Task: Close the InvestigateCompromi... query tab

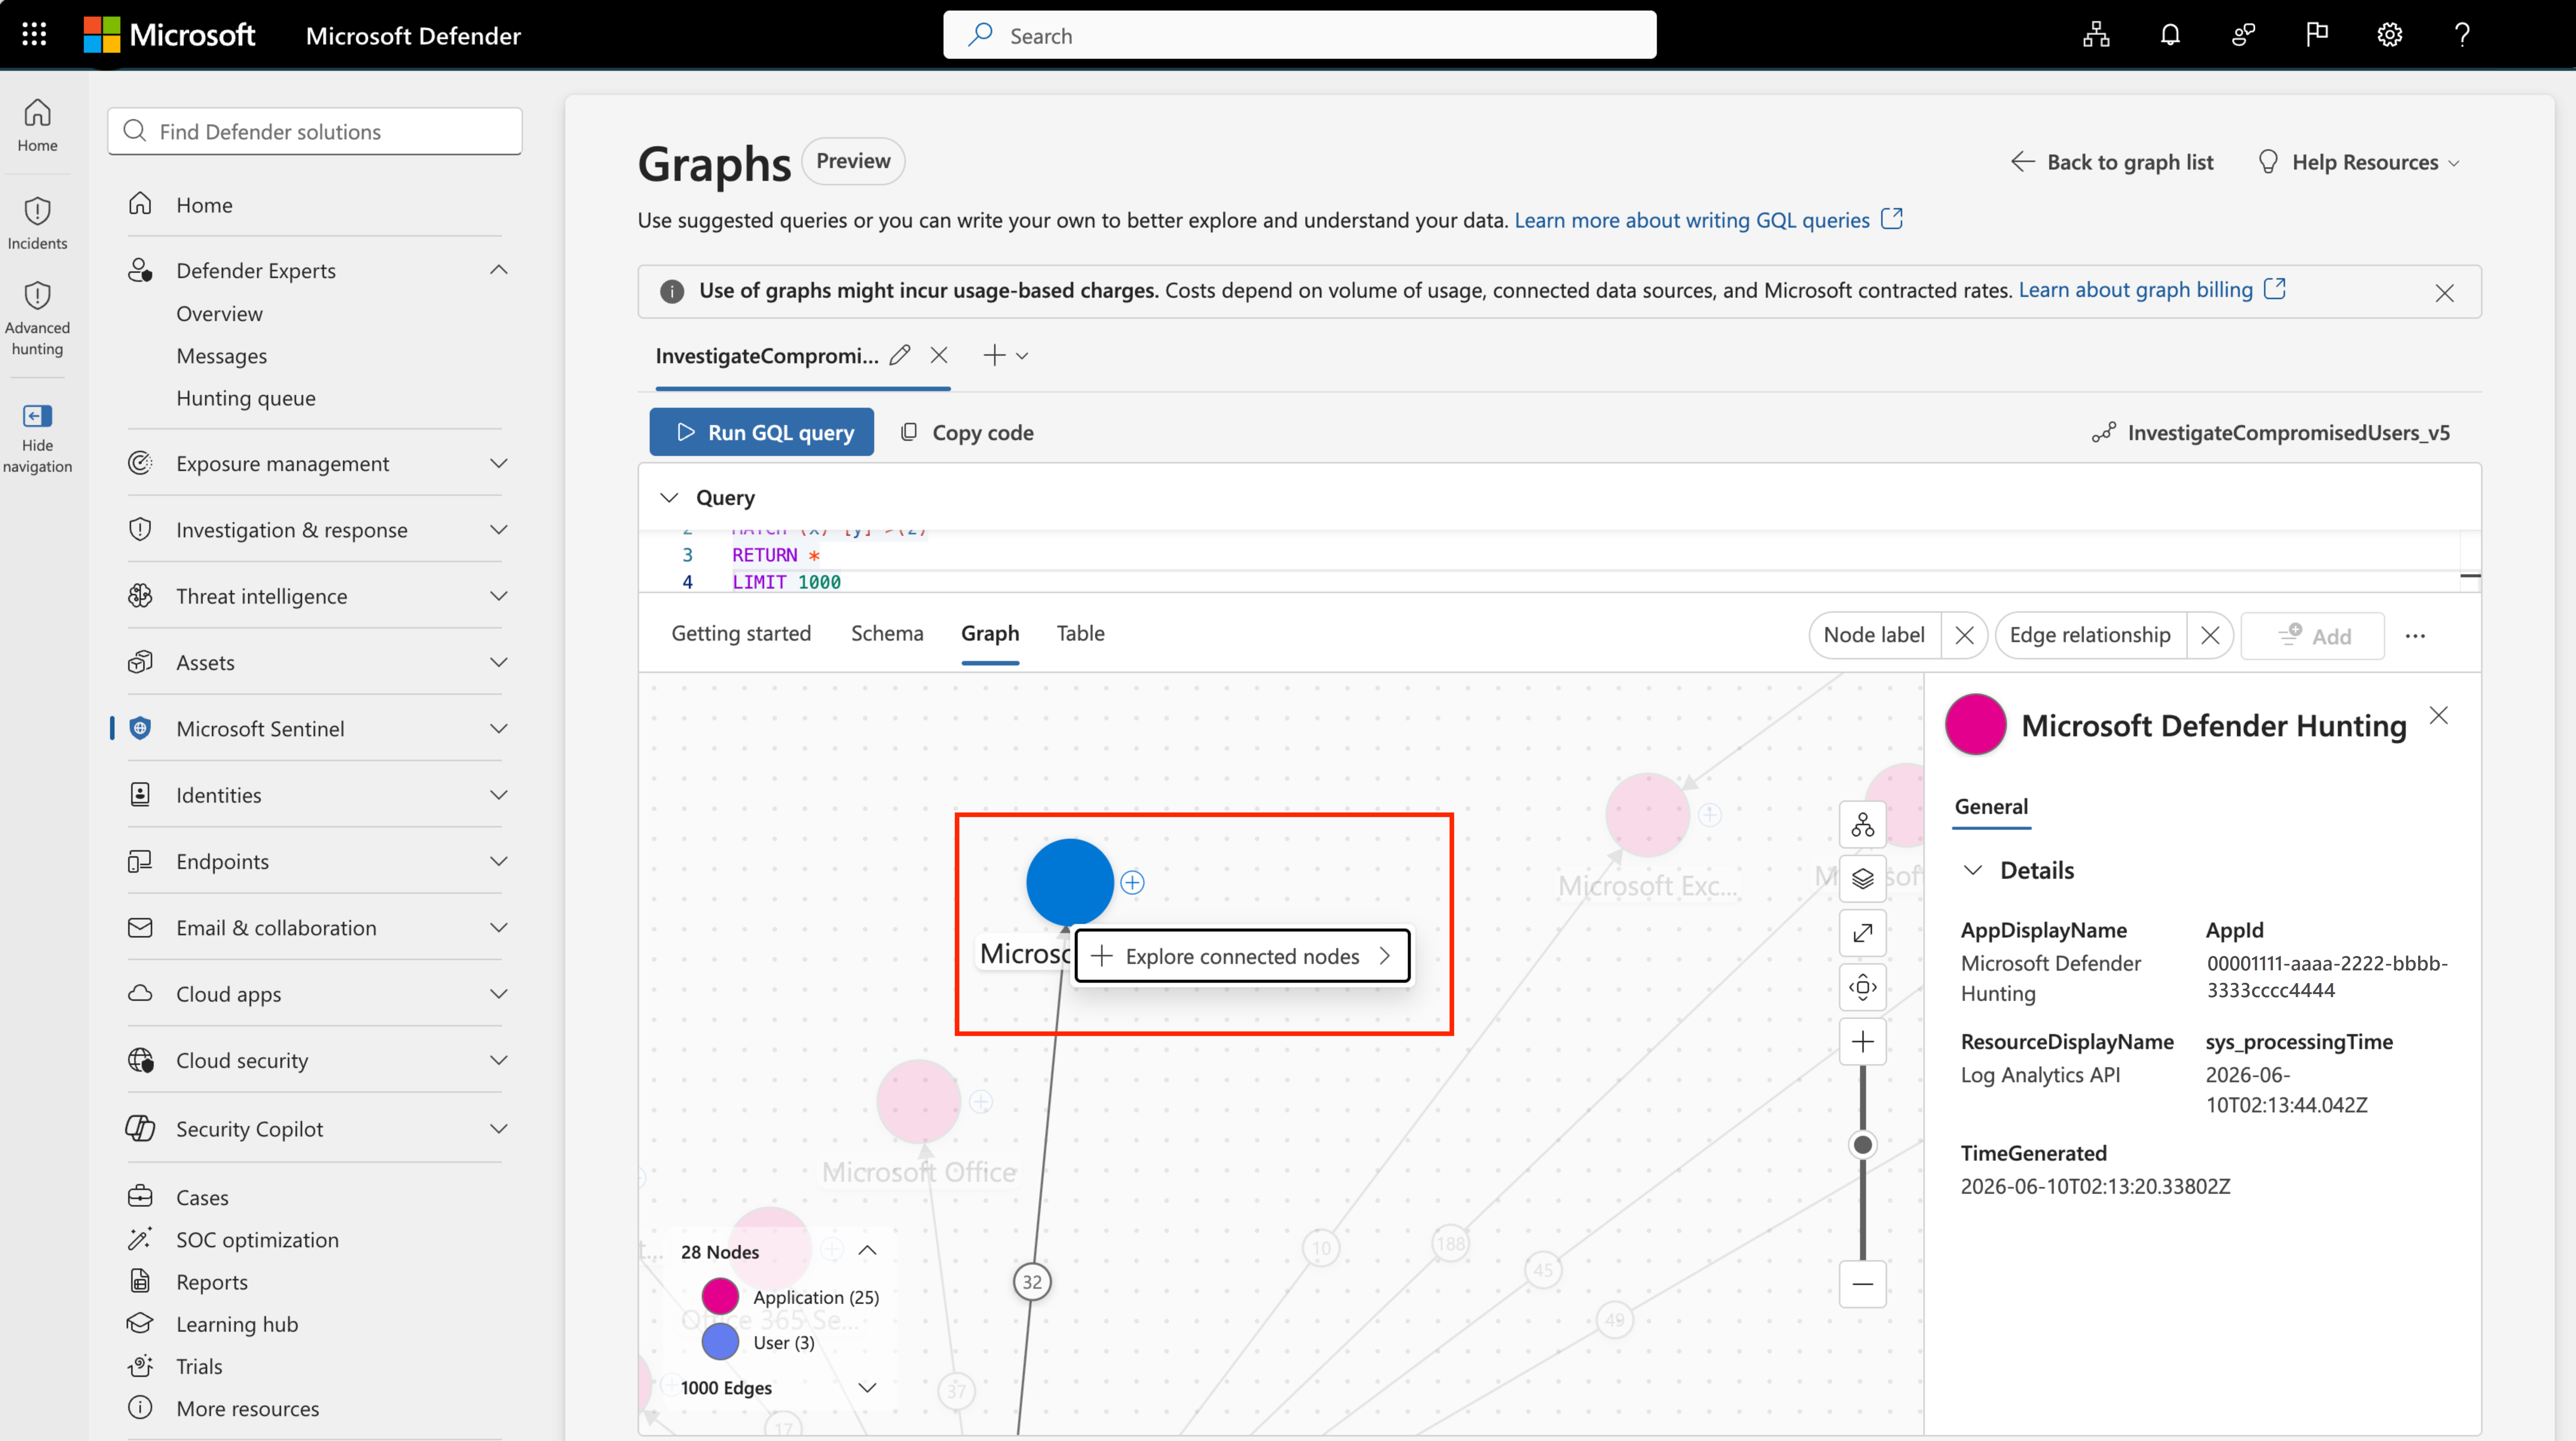Action: point(939,355)
